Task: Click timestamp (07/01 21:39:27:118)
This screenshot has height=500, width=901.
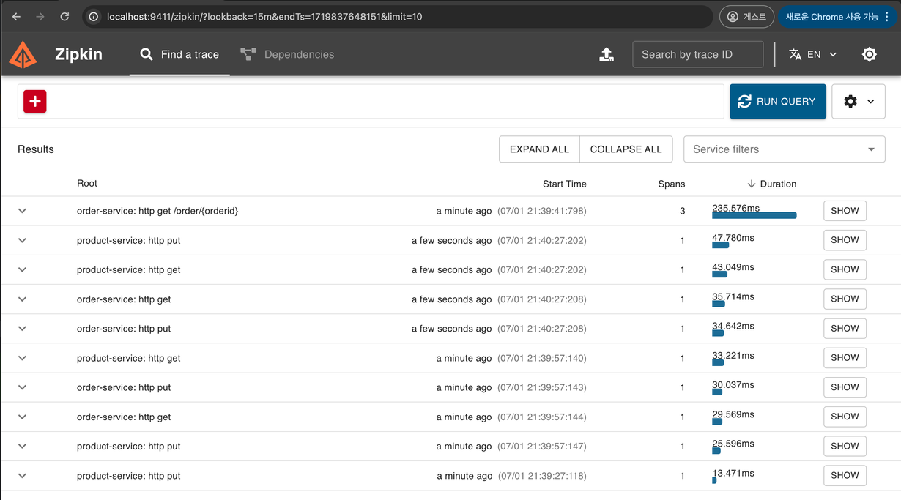Action: click(542, 476)
